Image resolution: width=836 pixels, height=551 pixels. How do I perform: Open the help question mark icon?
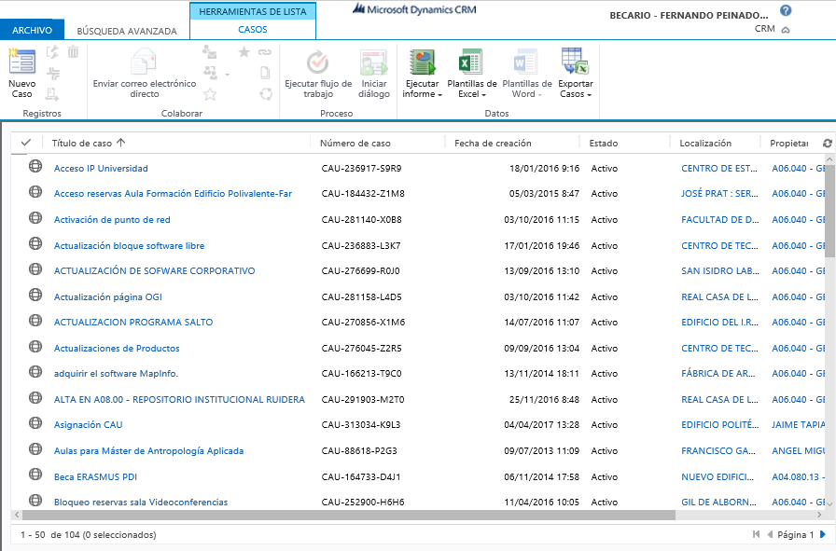point(786,11)
